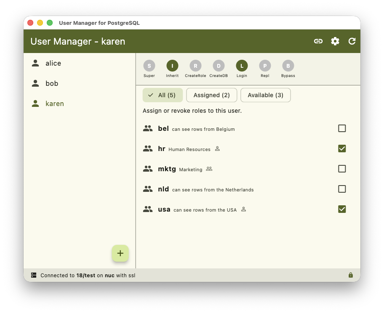Revoke the usa role checkbox
This screenshot has height=313, width=384.
click(x=342, y=209)
